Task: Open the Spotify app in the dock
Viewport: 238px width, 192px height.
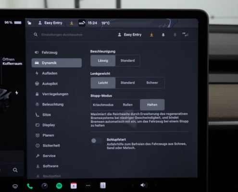Action: click(59, 186)
